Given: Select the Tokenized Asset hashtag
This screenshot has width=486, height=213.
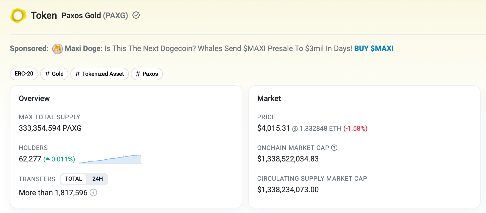Looking at the screenshot, I should click(x=99, y=74).
